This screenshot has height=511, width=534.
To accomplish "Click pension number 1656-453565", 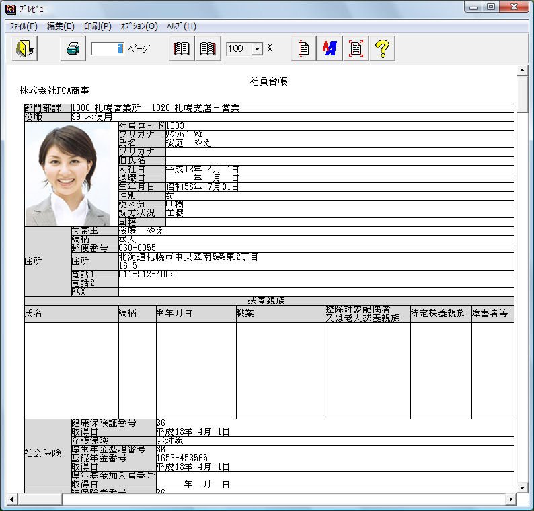I will (182, 458).
